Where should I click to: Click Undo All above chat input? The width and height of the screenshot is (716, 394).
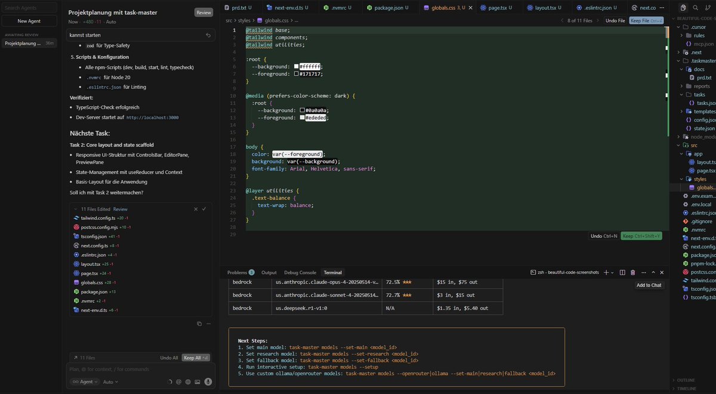(x=169, y=358)
